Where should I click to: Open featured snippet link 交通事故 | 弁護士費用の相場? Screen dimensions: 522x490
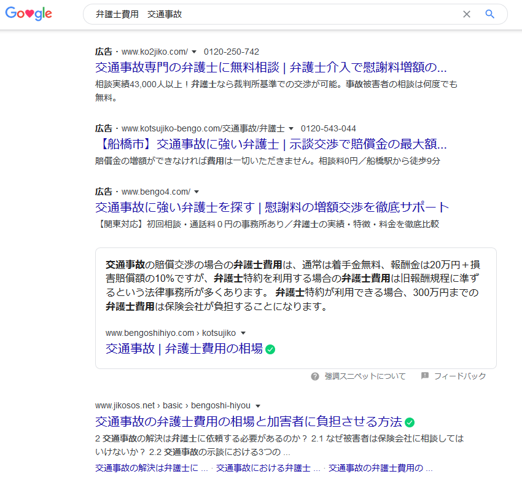pyautogui.click(x=184, y=349)
